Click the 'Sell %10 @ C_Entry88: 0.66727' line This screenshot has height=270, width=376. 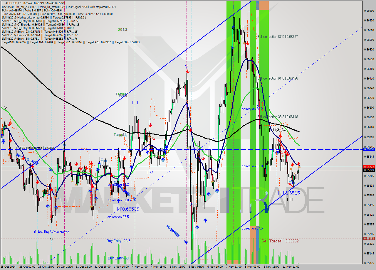tap(39, 28)
